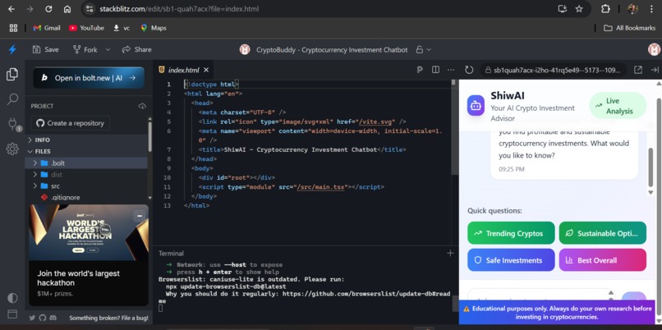Open browser home page
The width and height of the screenshot is (662, 330).
[67, 9]
